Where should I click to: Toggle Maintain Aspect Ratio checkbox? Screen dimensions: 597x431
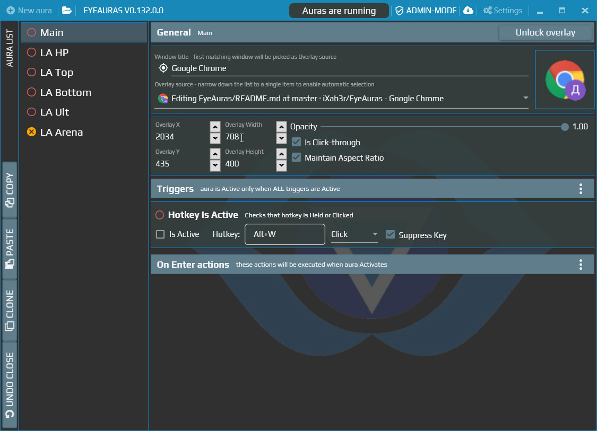296,157
